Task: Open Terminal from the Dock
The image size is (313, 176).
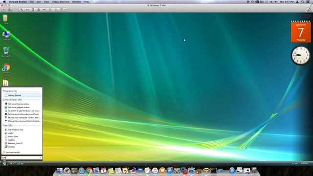Action: pyautogui.click(x=213, y=171)
